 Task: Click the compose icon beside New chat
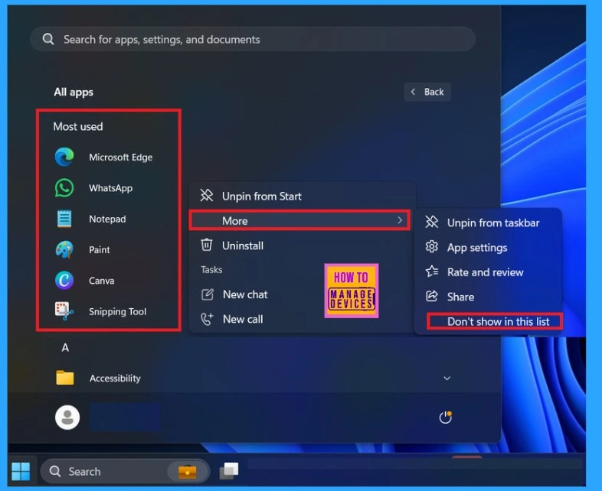[x=208, y=294]
